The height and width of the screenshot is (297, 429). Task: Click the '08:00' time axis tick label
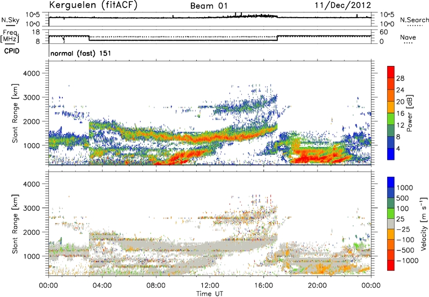(156, 286)
